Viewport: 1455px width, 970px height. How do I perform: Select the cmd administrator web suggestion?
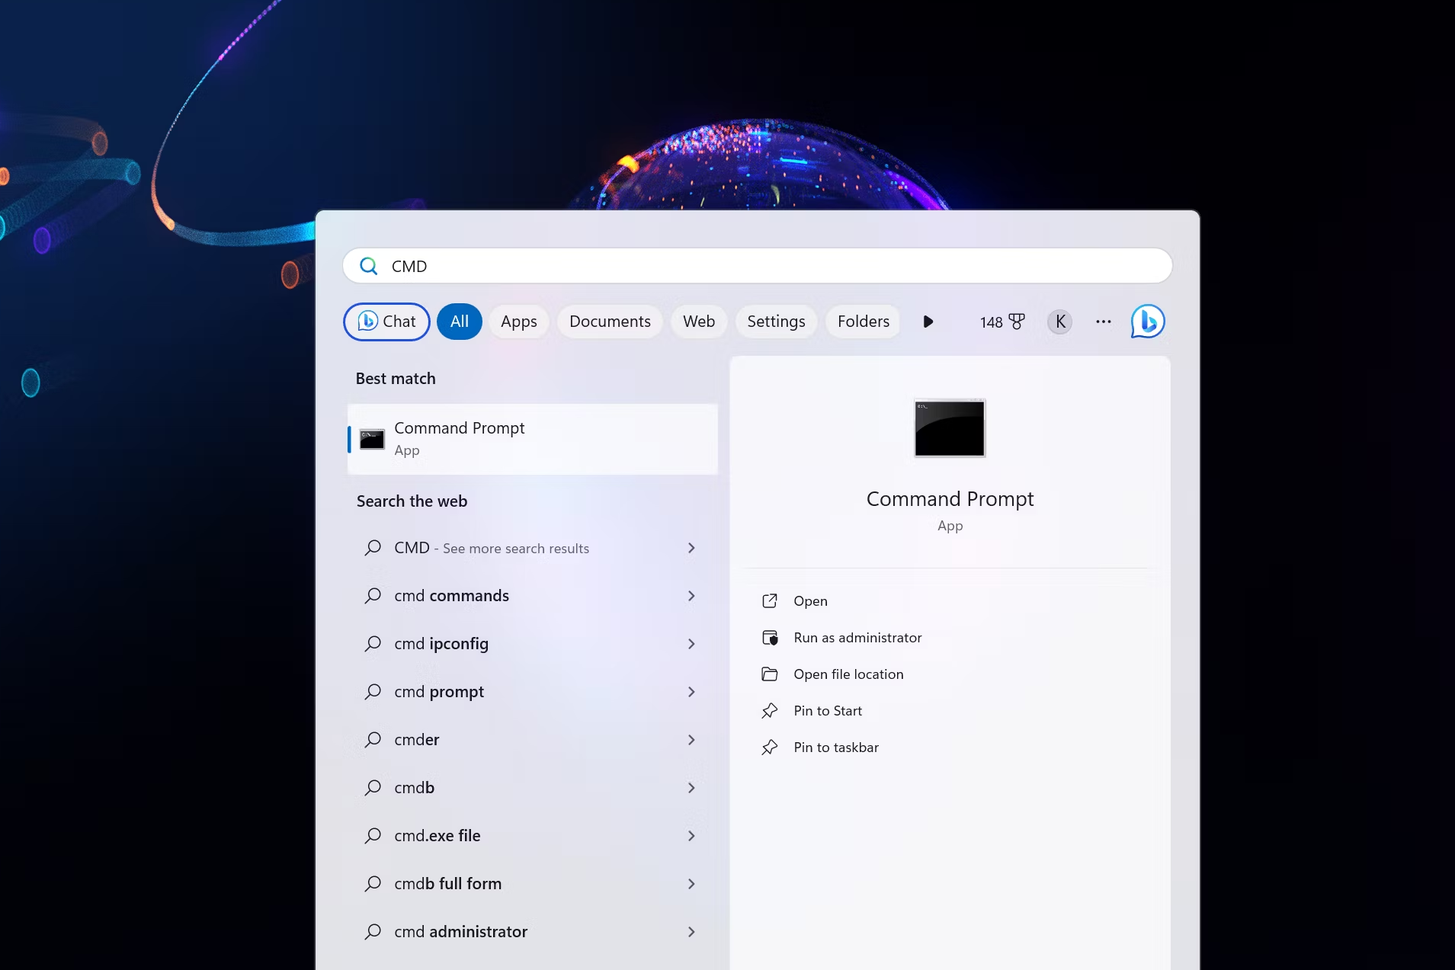(530, 932)
